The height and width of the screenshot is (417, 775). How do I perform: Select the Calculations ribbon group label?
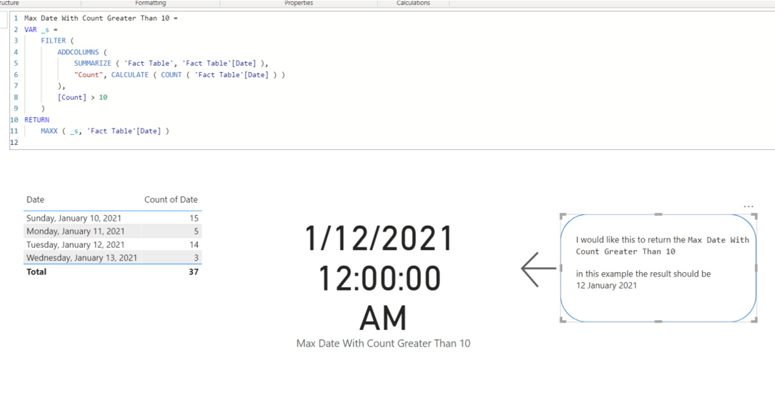pos(413,3)
